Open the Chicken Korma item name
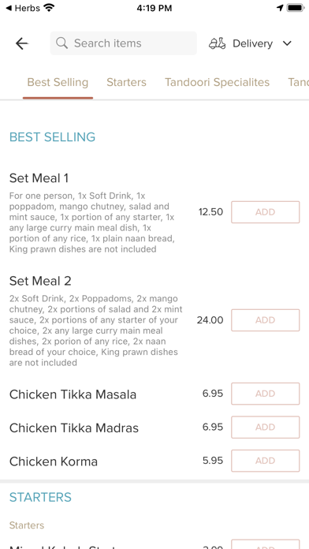The width and height of the screenshot is (309, 549). click(53, 461)
